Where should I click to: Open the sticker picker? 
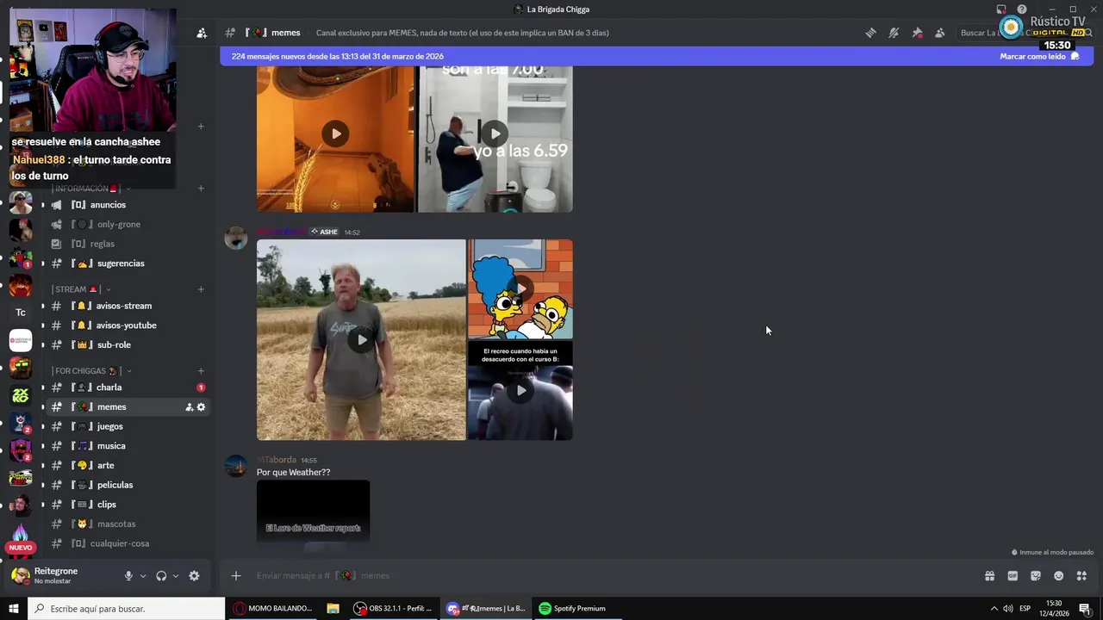click(x=1036, y=576)
